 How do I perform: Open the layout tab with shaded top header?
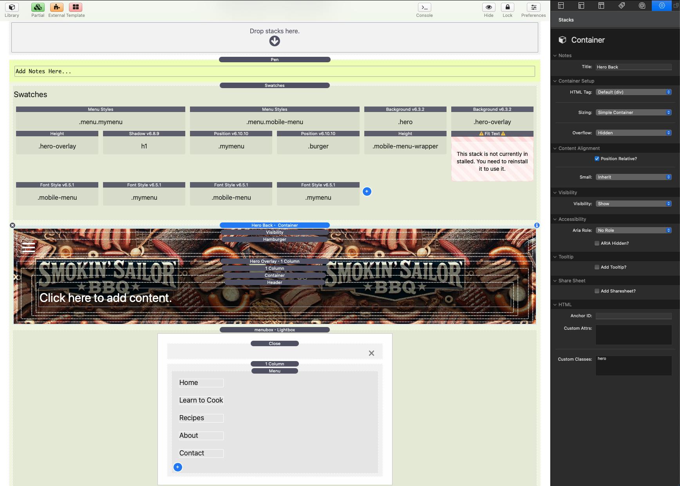(601, 5)
